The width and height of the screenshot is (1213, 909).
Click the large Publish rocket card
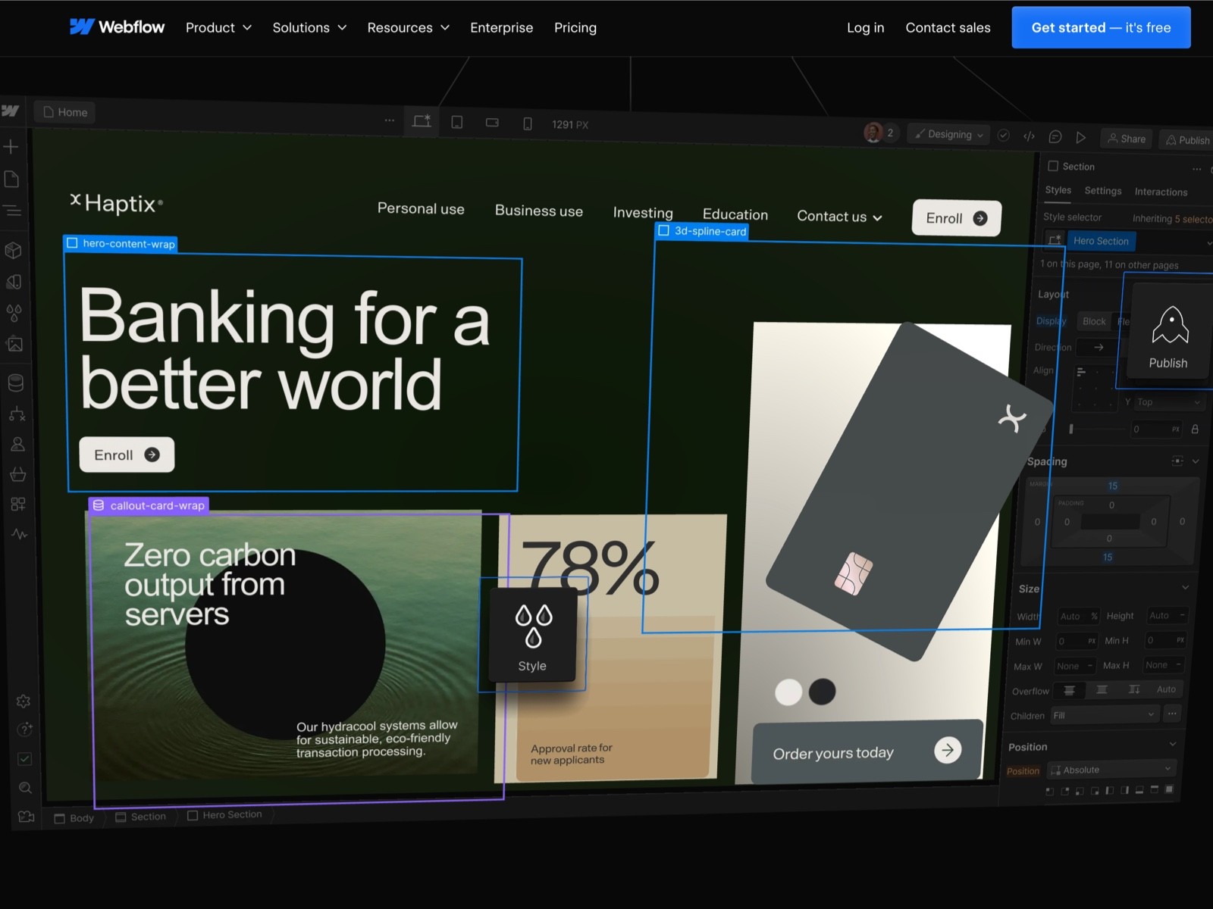1168,331
